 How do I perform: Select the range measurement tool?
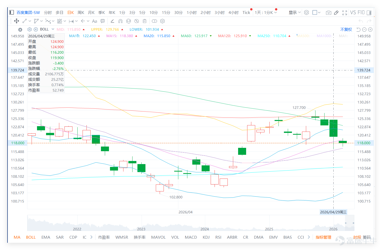(71, 21)
